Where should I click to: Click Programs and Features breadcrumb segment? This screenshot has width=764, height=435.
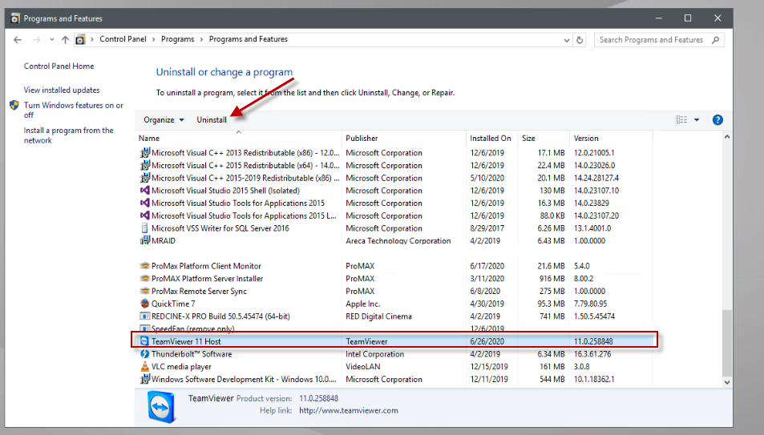coord(248,39)
